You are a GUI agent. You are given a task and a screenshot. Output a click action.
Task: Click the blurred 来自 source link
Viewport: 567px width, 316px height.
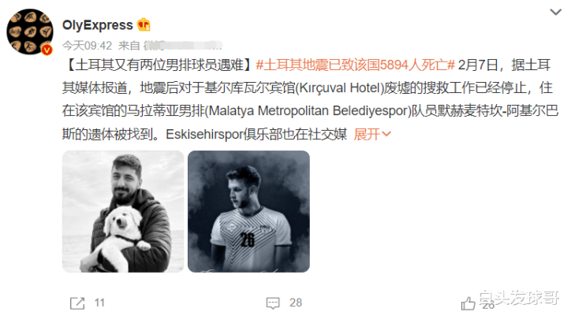(170, 46)
